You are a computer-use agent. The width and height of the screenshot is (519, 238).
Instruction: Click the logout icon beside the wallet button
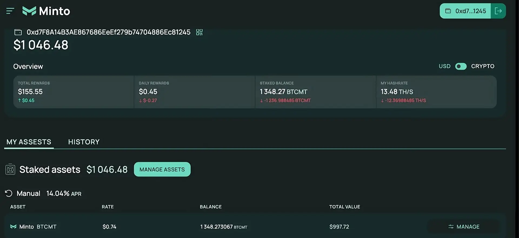(498, 11)
